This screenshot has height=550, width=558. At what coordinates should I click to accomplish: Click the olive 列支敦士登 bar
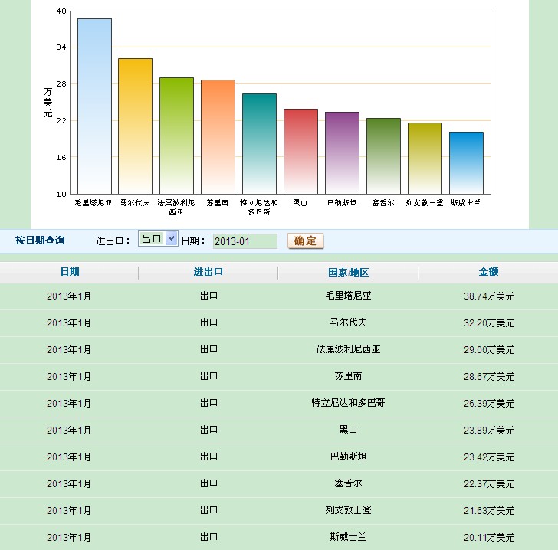pos(425,158)
